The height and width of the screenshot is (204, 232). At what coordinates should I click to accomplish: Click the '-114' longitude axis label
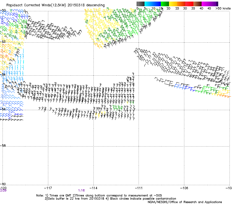pos(93,188)
